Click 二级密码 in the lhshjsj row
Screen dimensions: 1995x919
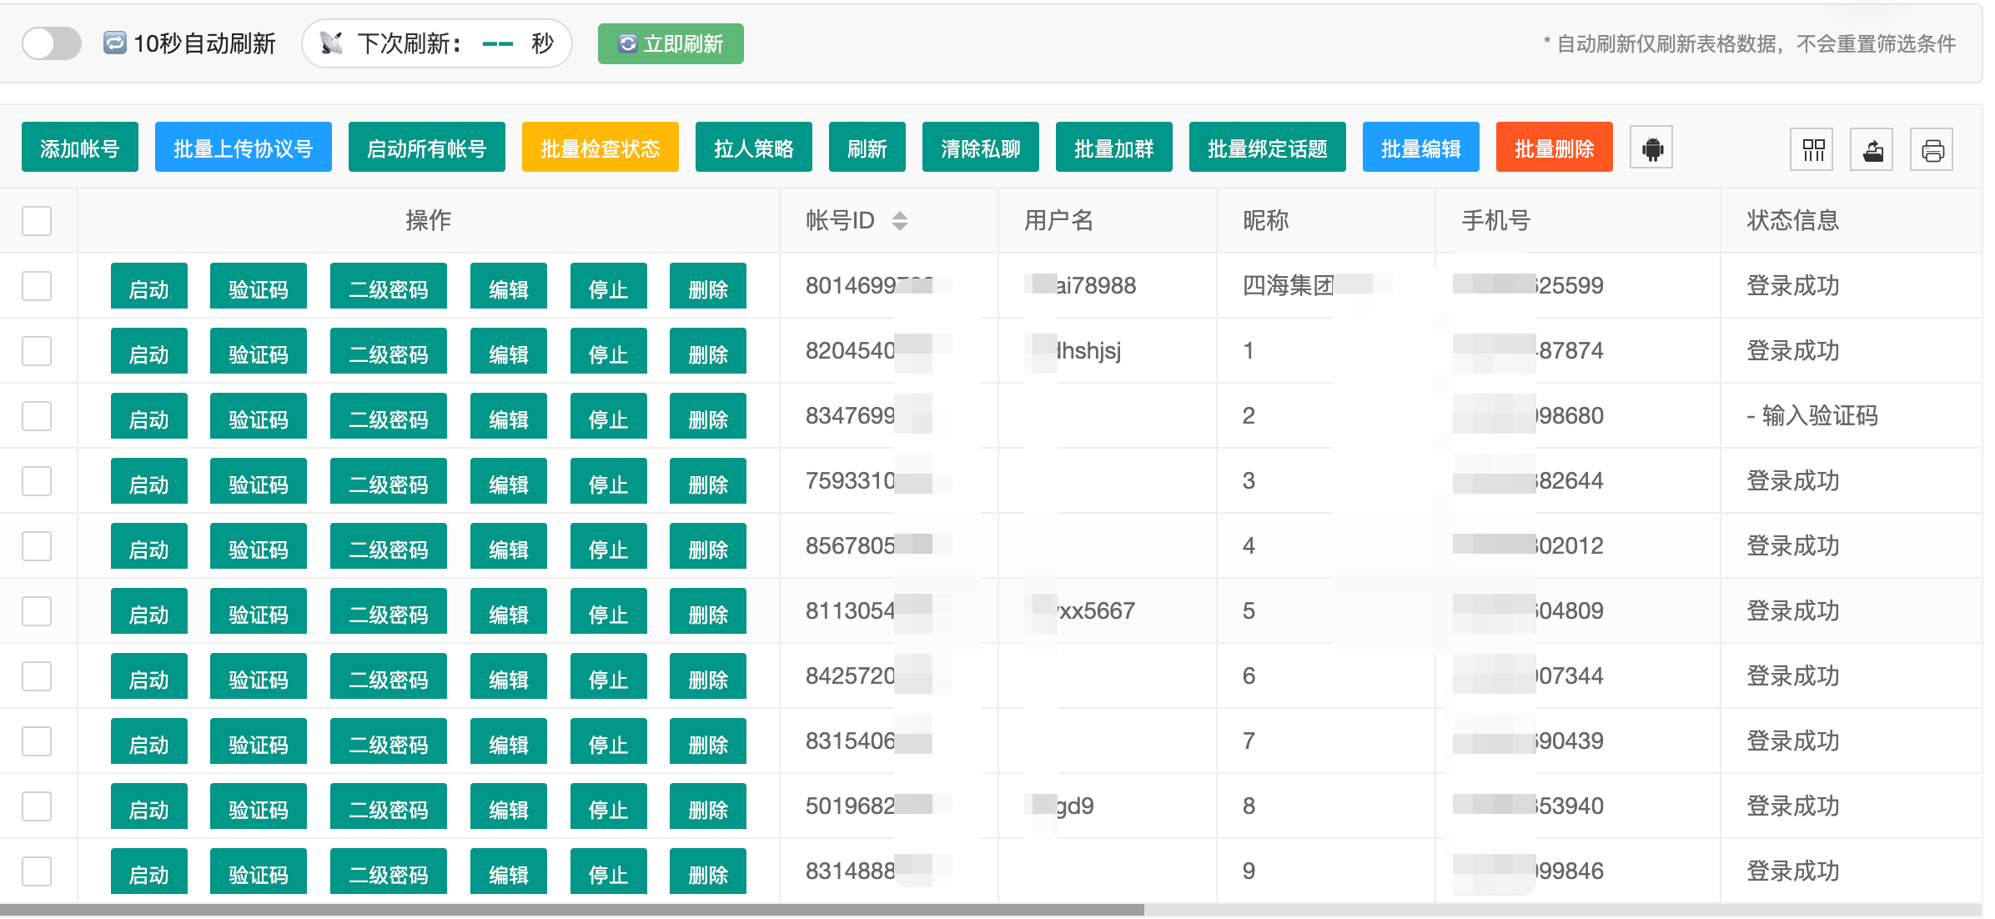tap(389, 351)
